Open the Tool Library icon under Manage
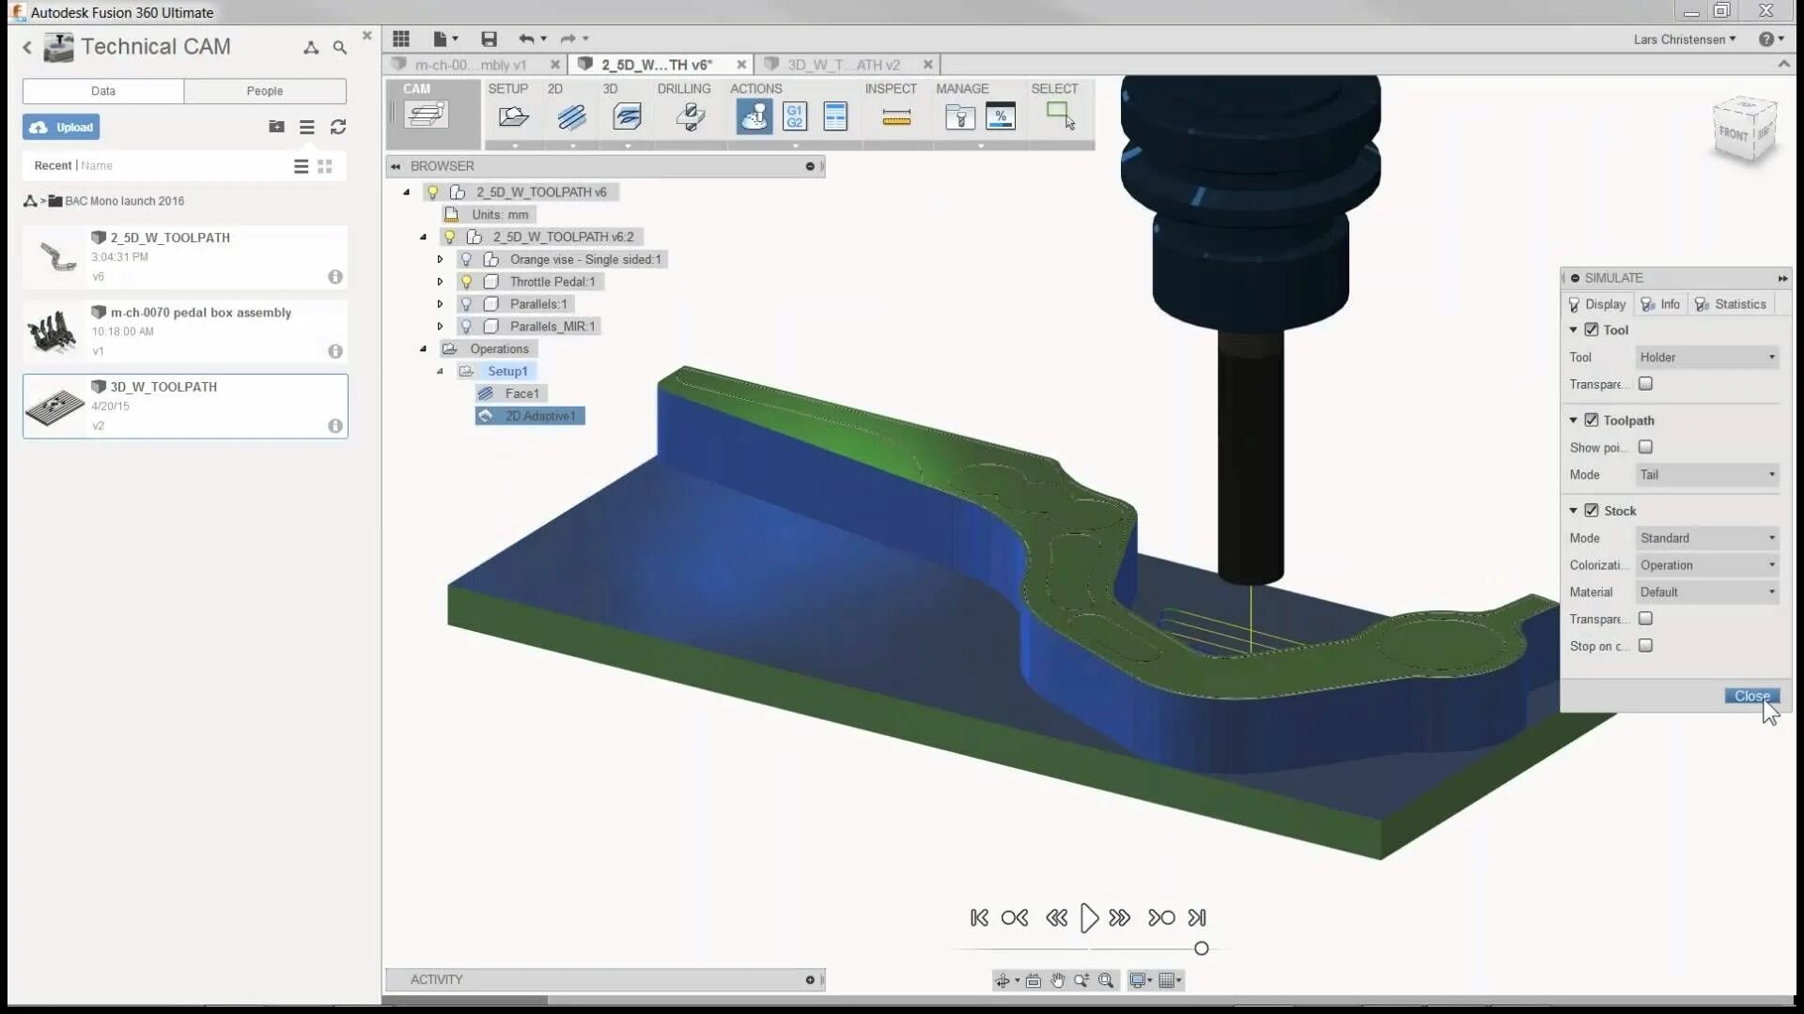 [959, 117]
